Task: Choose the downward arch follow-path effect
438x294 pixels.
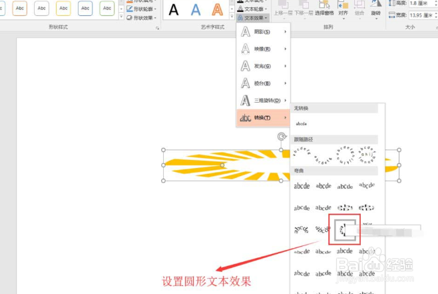Action: point(324,160)
